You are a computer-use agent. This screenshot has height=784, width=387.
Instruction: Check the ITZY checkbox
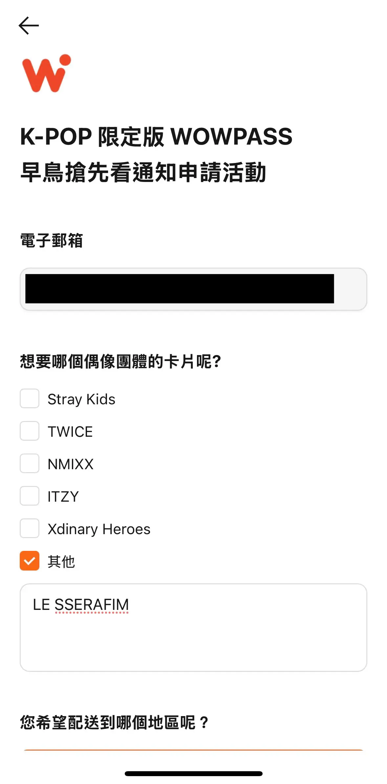click(30, 496)
